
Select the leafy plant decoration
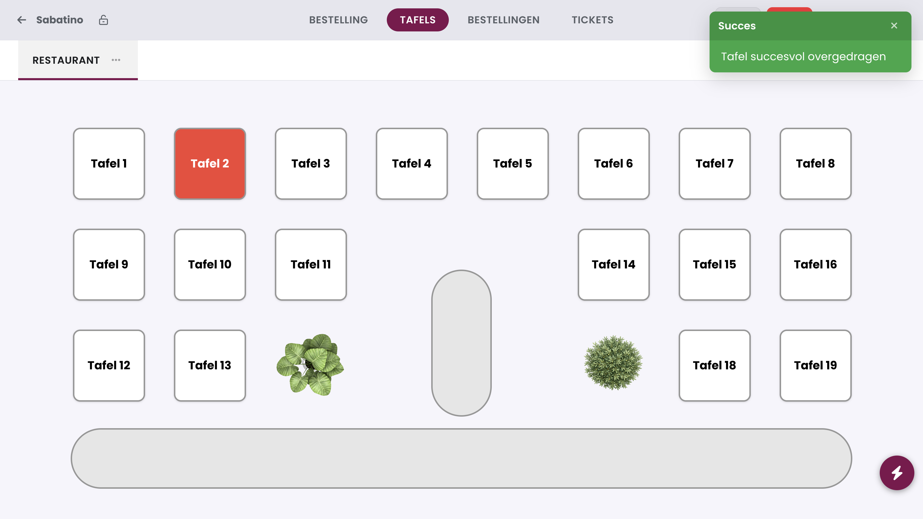click(x=310, y=365)
